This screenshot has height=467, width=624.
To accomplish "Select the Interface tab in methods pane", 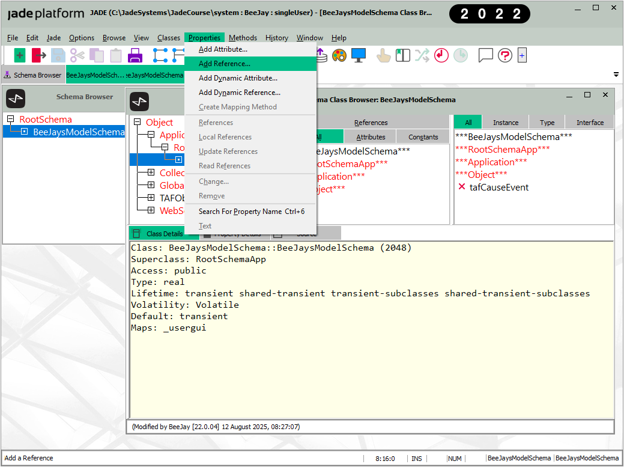I will [x=590, y=122].
